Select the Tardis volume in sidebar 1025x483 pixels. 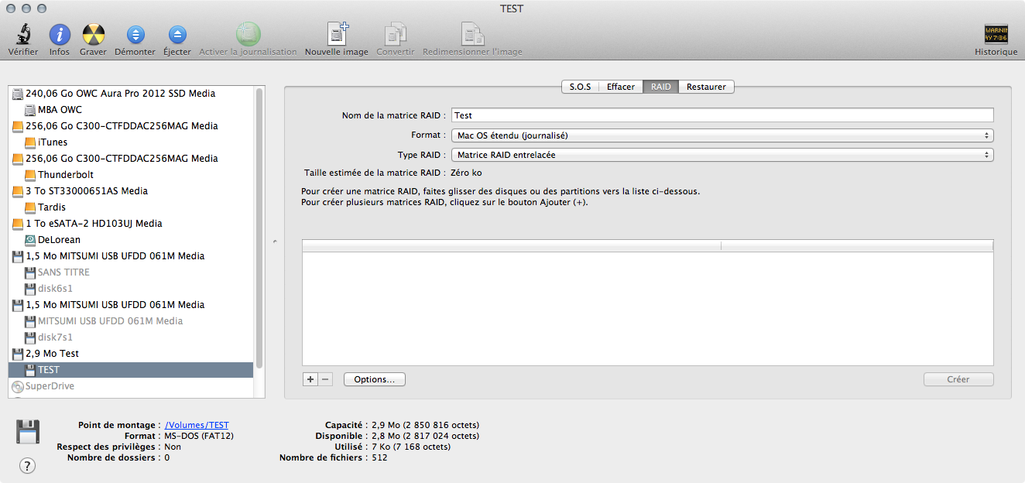coord(52,207)
